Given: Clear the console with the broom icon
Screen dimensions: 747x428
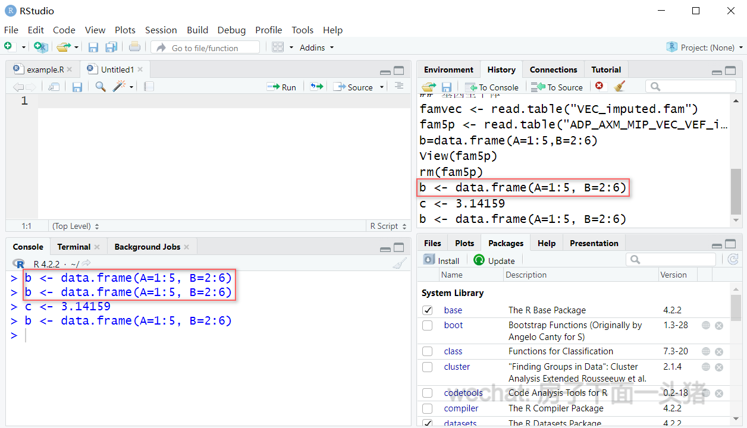Looking at the screenshot, I should point(399,263).
